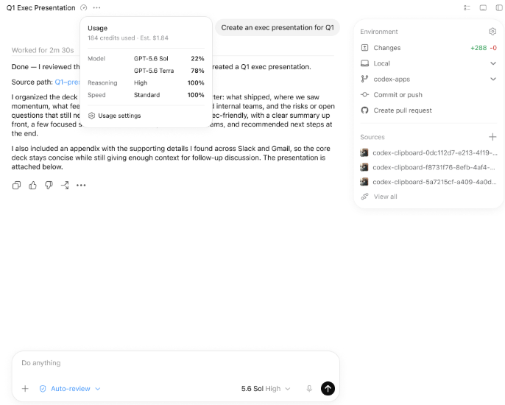Toggle the right sidebar panel icon
The width and height of the screenshot is (505, 405).
point(499,8)
